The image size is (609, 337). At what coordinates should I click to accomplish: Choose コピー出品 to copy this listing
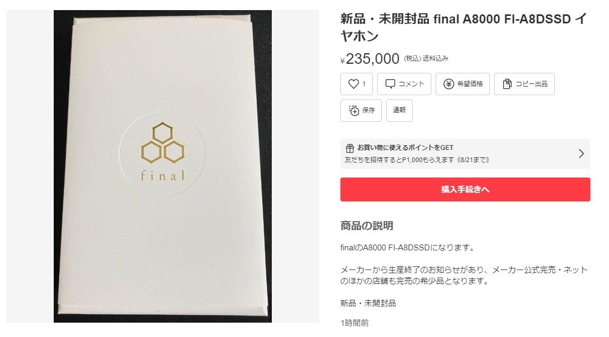(x=531, y=84)
